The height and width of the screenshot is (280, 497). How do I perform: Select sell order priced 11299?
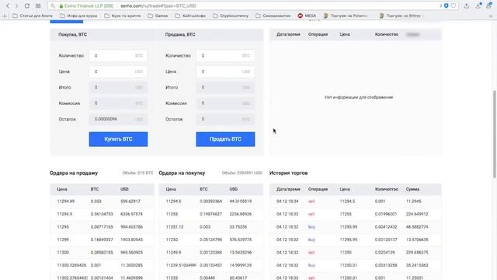click(102, 240)
